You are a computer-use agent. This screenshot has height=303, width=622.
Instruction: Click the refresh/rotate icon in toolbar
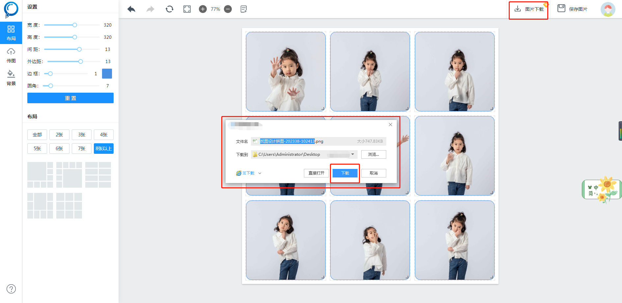click(169, 9)
